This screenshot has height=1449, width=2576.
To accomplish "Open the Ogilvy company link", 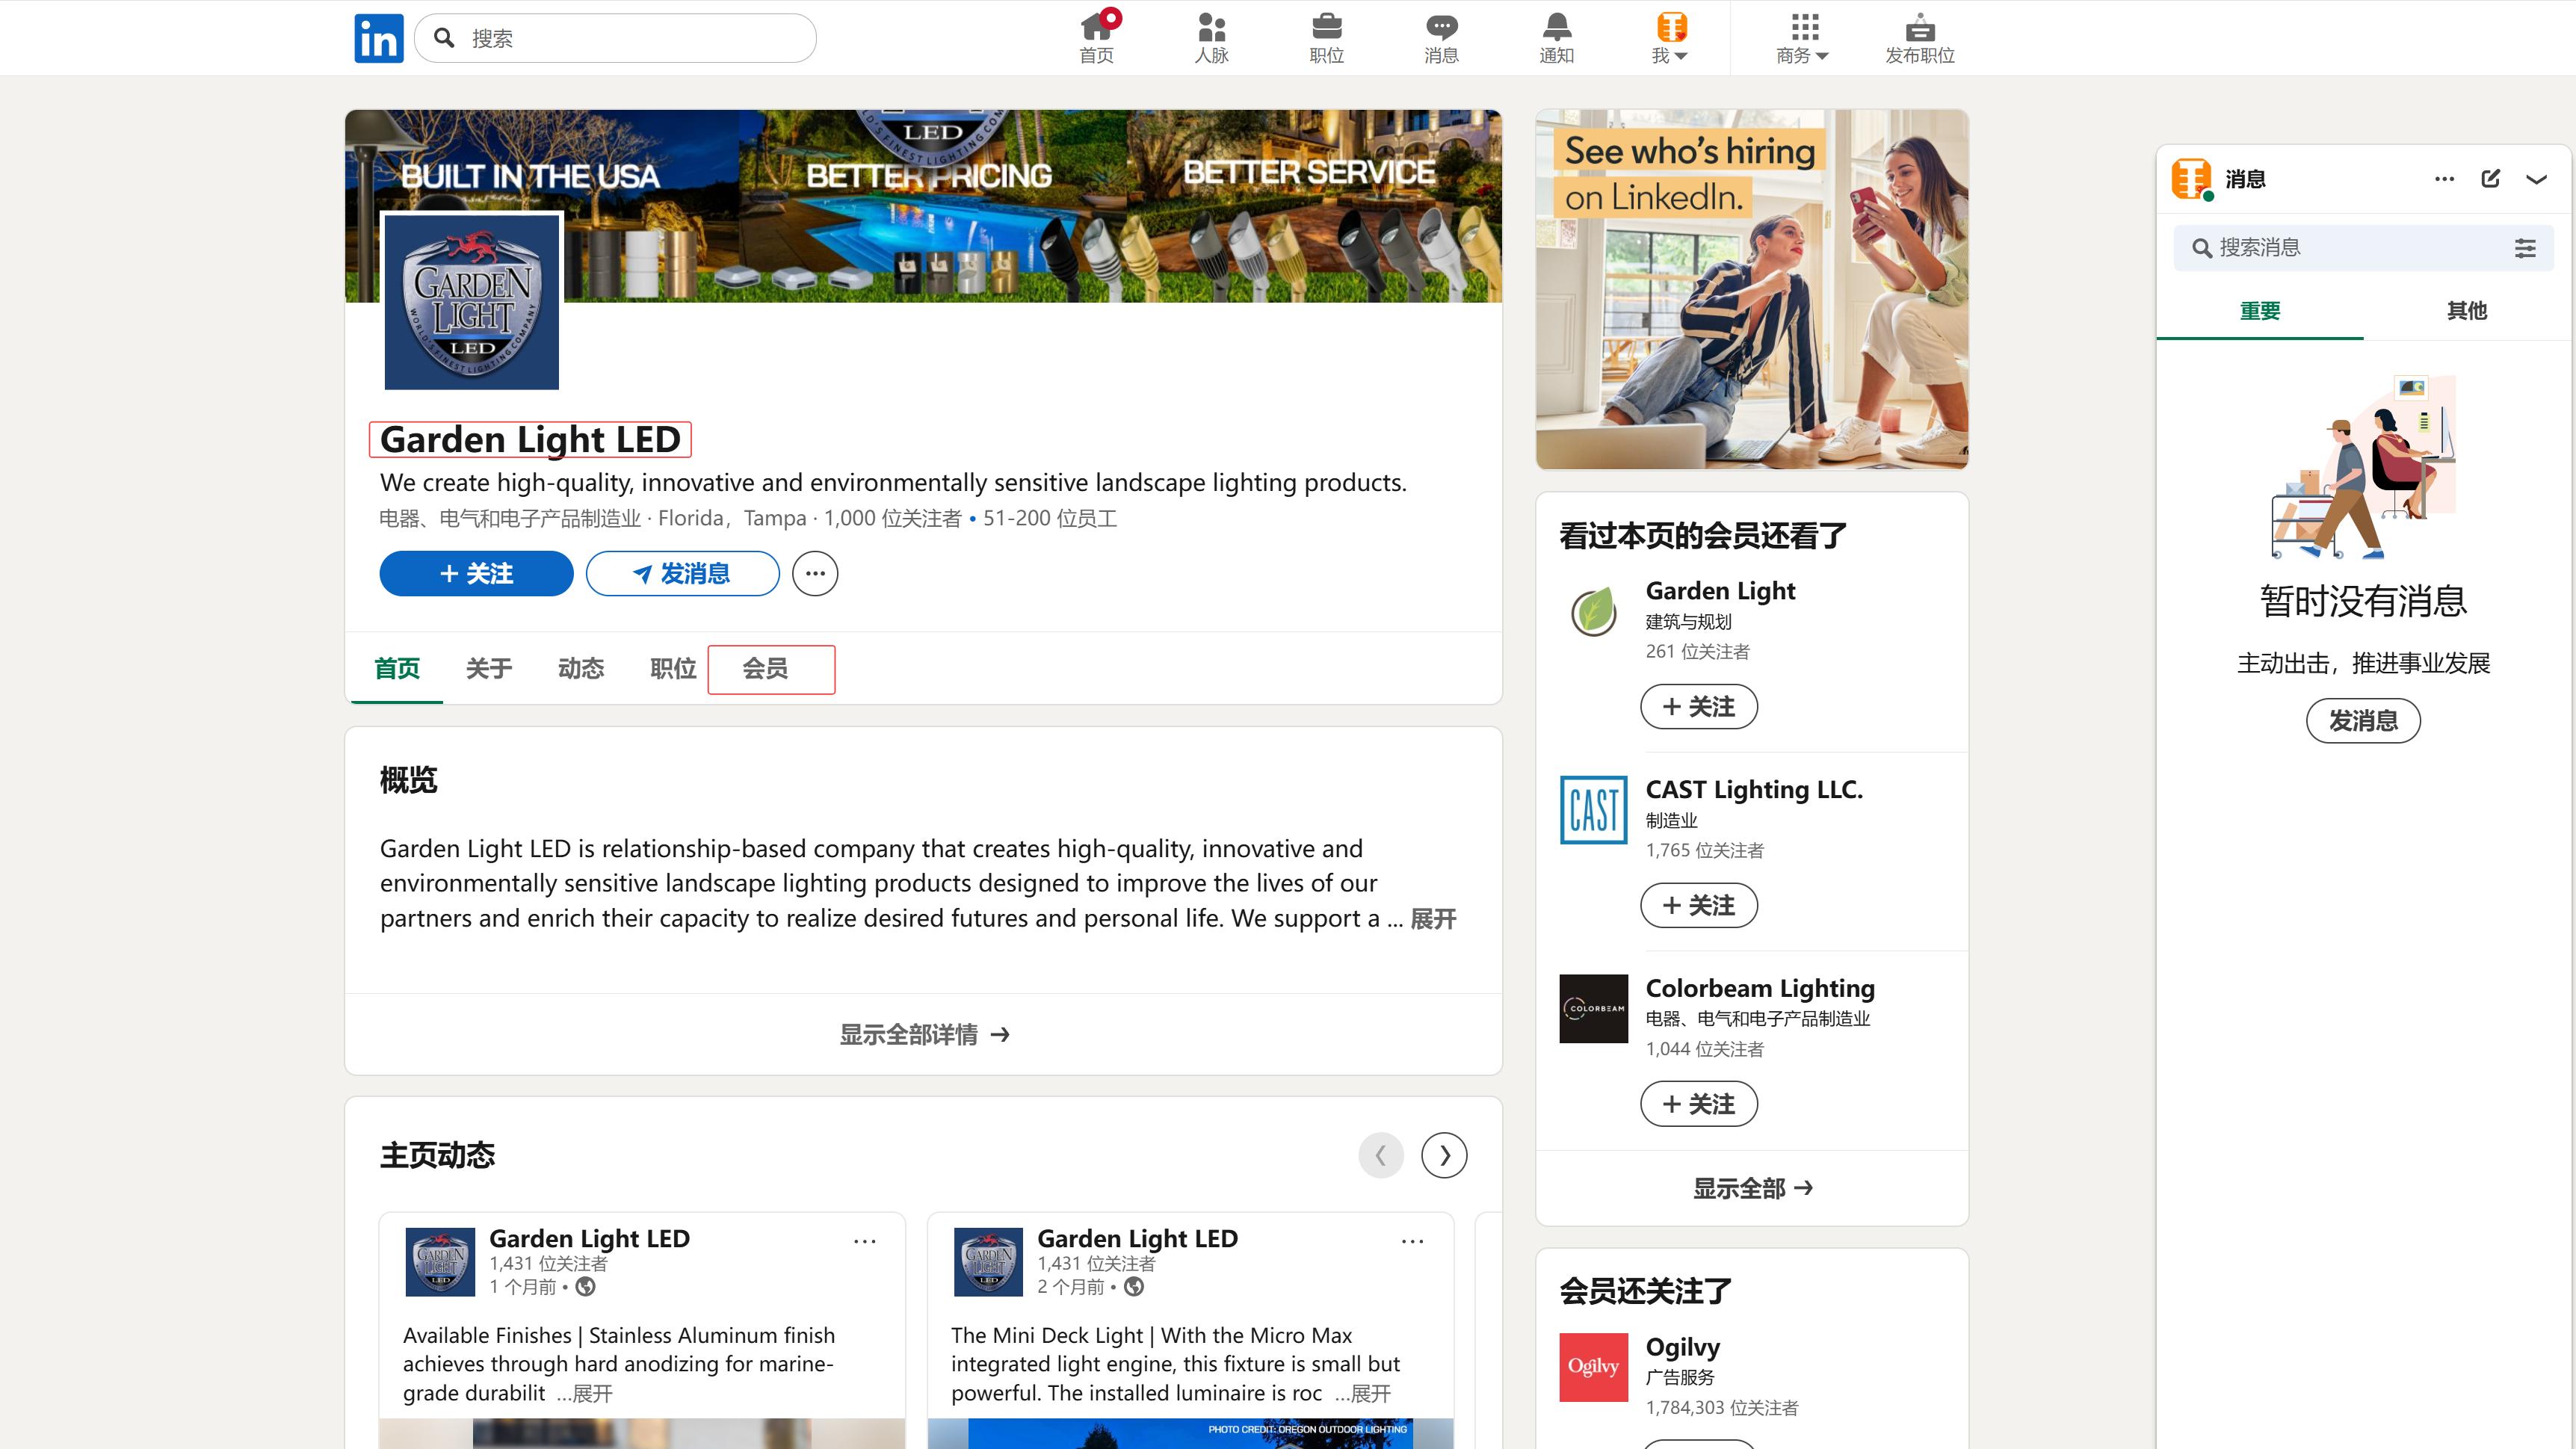I will pyautogui.click(x=1683, y=1347).
